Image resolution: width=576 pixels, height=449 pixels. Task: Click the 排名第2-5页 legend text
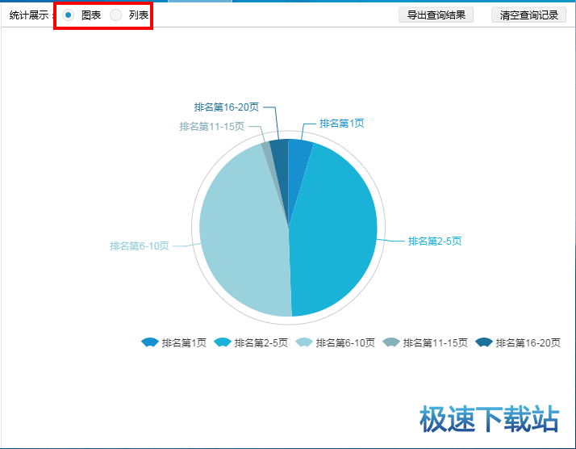click(261, 342)
